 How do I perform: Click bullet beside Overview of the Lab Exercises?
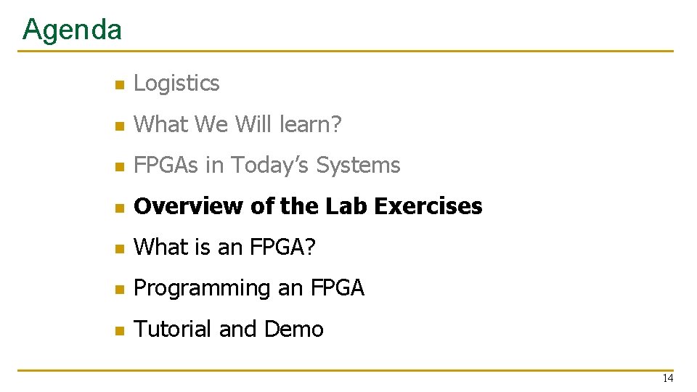[x=120, y=208]
